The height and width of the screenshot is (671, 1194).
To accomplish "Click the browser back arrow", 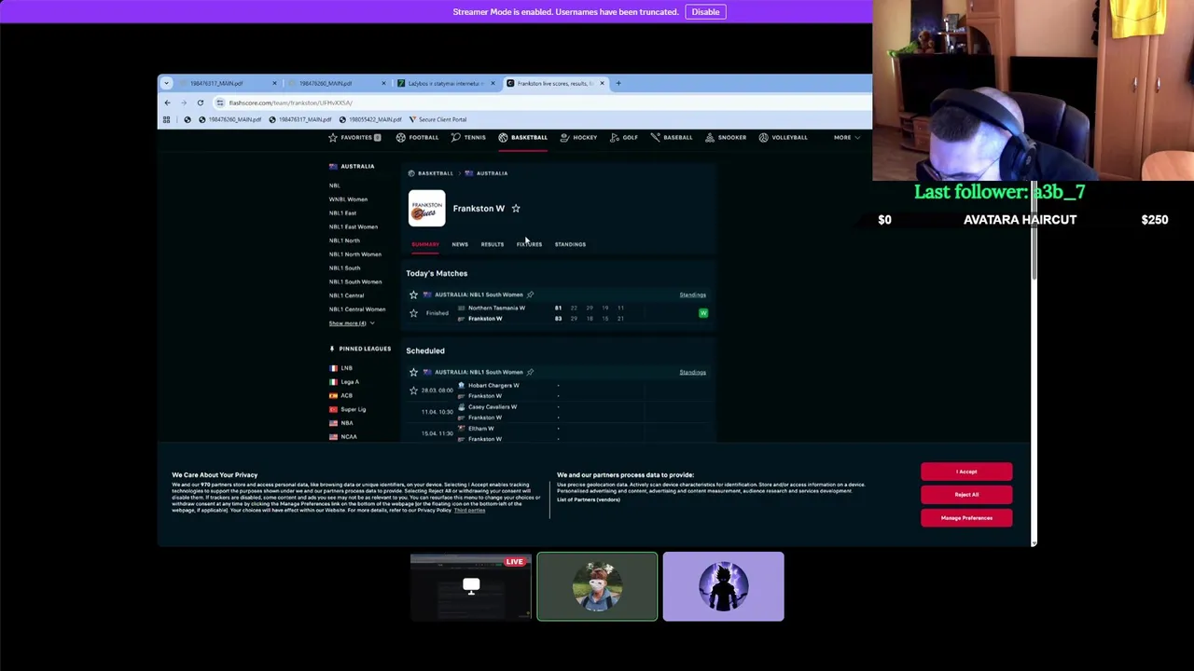I will tap(167, 103).
